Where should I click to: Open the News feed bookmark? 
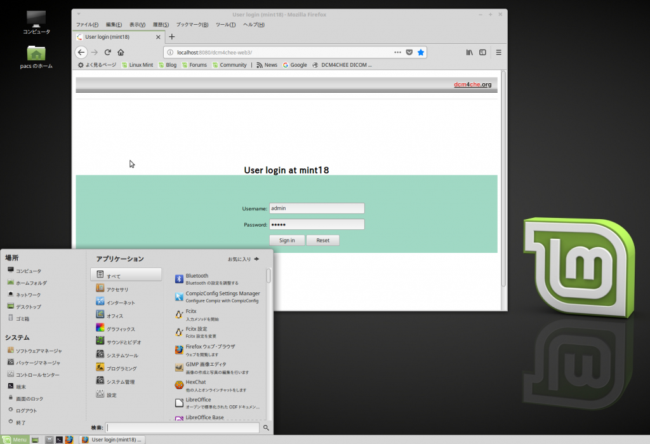[x=267, y=65]
